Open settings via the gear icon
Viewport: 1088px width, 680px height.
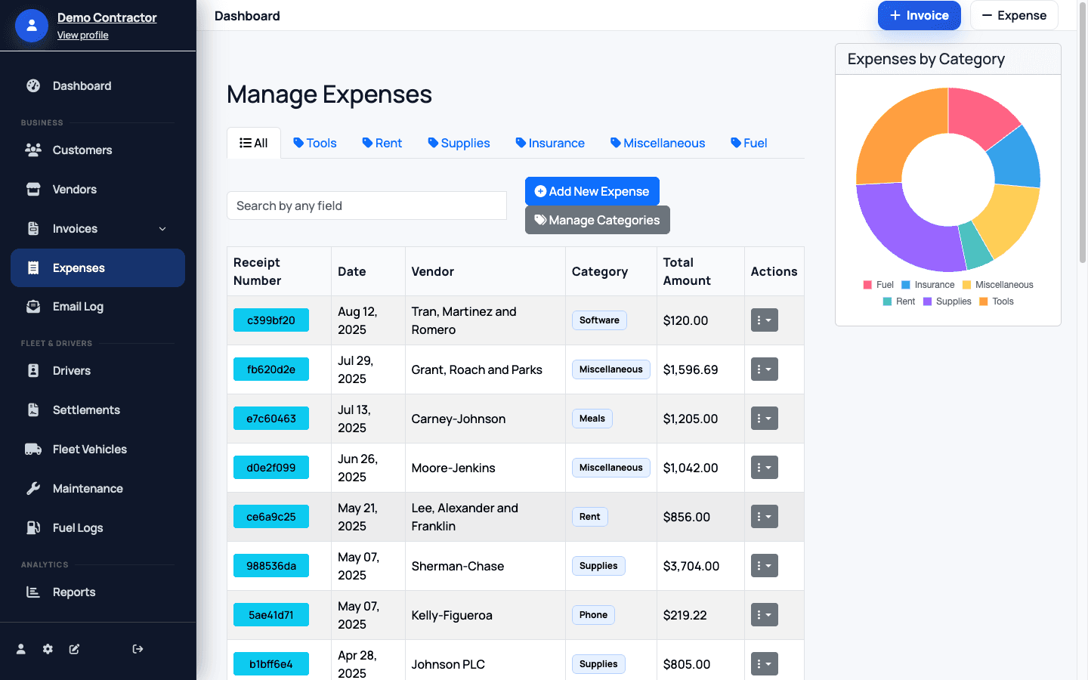(48, 649)
